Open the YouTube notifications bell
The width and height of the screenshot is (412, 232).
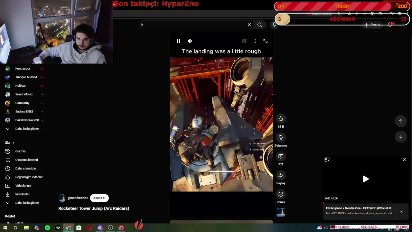click(x=390, y=24)
